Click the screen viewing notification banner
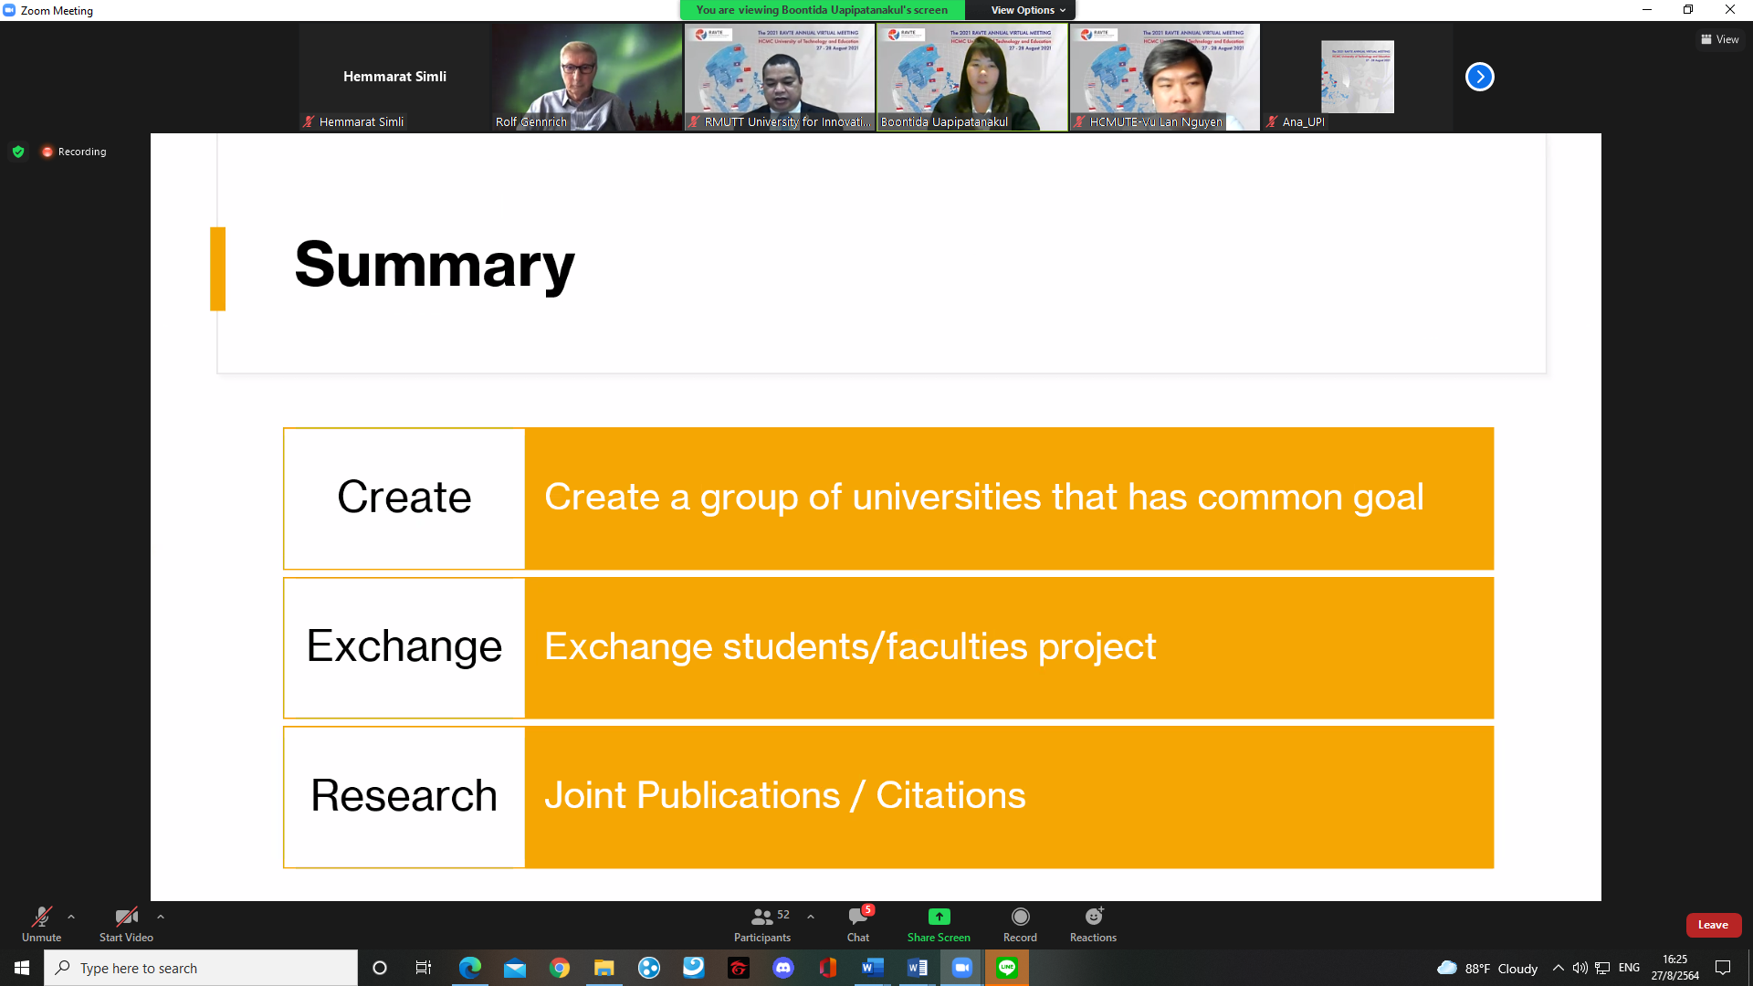The height and width of the screenshot is (986, 1753). 822,10
